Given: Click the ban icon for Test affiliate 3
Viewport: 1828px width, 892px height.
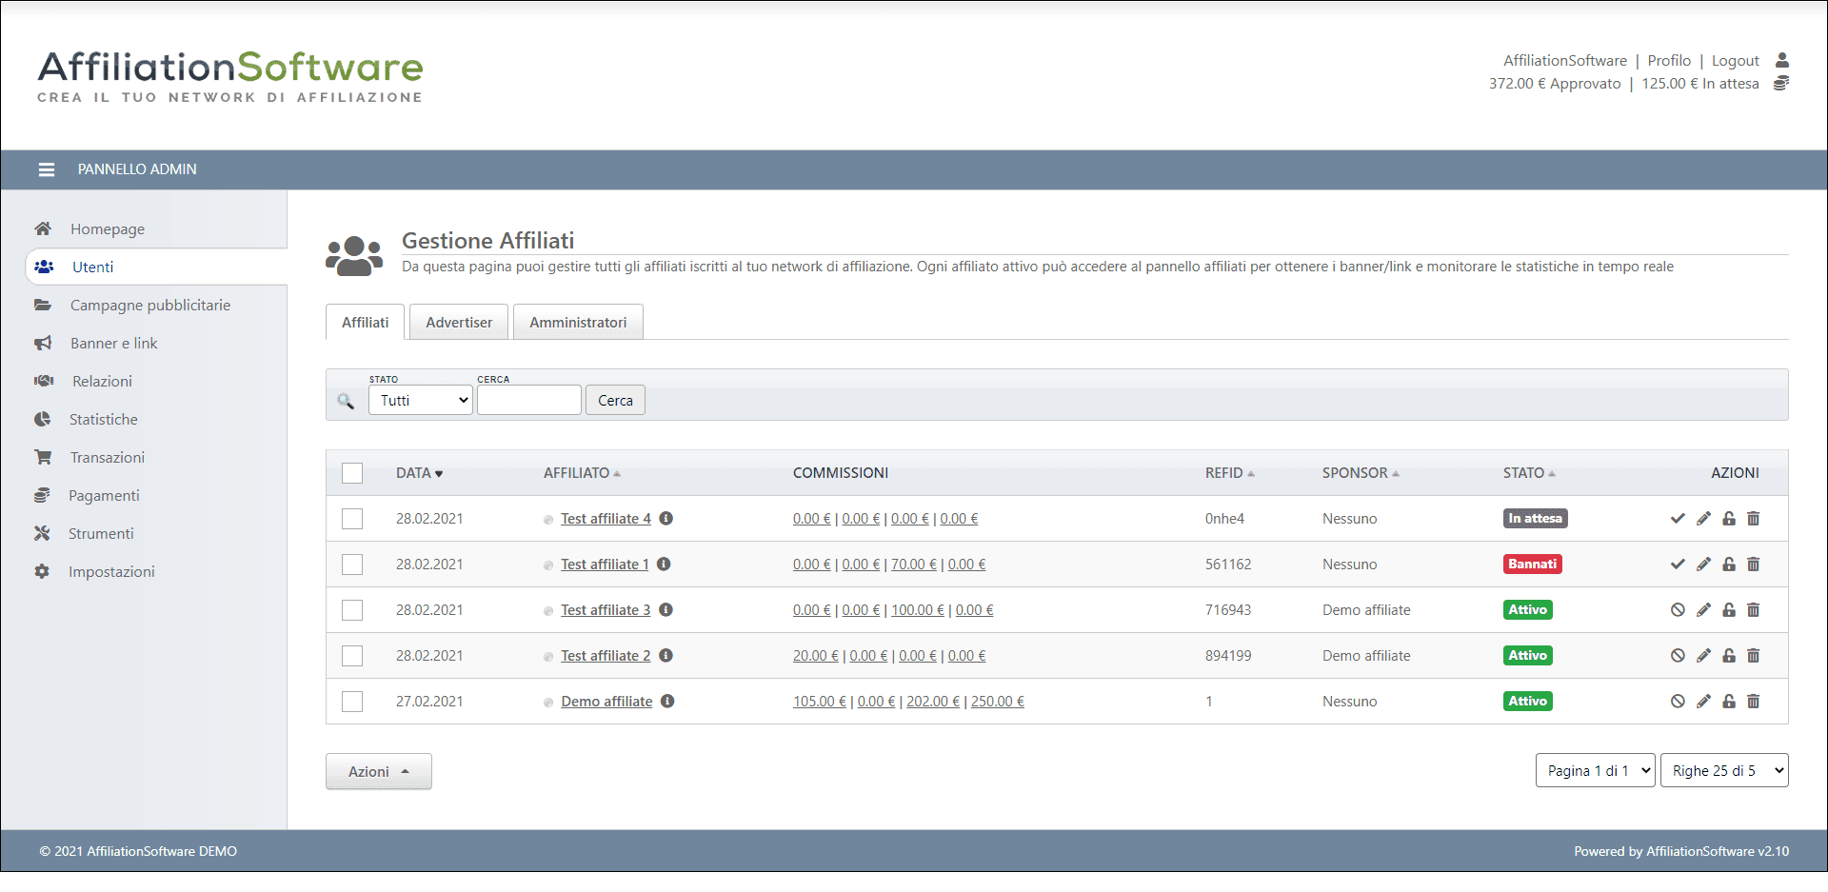Looking at the screenshot, I should pos(1678,610).
